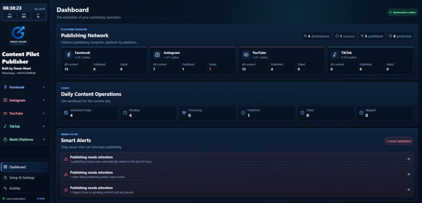Click the 0 protected chip
Screen dimensions: 422x203
pos(400,36)
